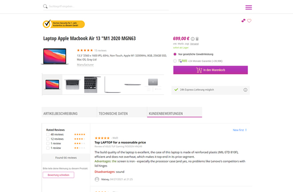Switch to Technische Daten tab
Image resolution: width=293 pixels, height=192 pixels.
[x=113, y=113]
